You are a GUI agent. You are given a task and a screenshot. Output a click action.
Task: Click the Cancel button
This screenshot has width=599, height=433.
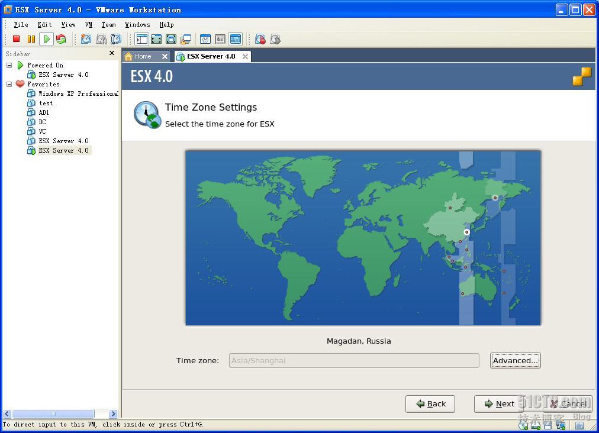568,404
